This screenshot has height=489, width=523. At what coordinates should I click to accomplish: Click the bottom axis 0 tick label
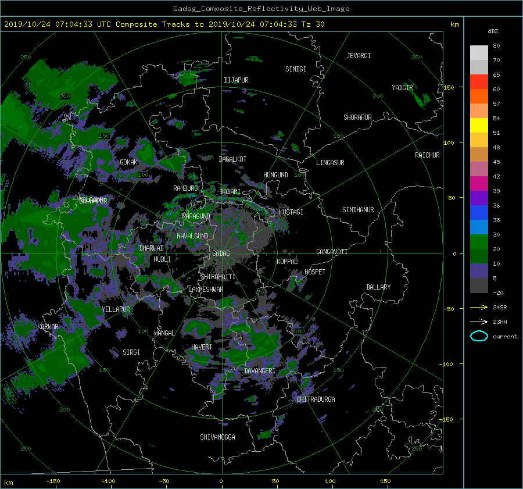pyautogui.click(x=221, y=481)
